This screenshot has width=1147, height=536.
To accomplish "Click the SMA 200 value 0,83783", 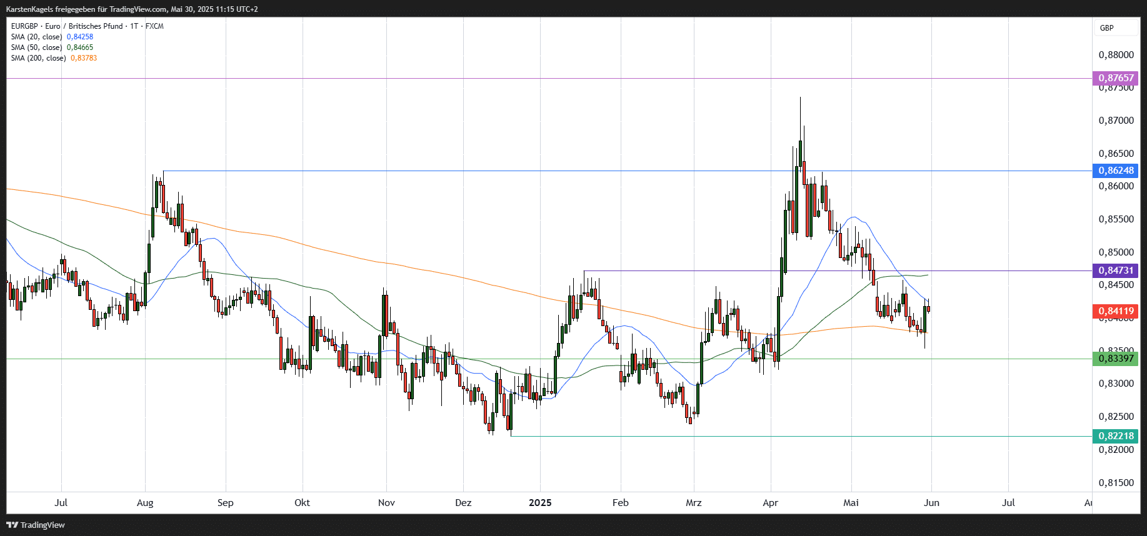I will coord(84,58).
